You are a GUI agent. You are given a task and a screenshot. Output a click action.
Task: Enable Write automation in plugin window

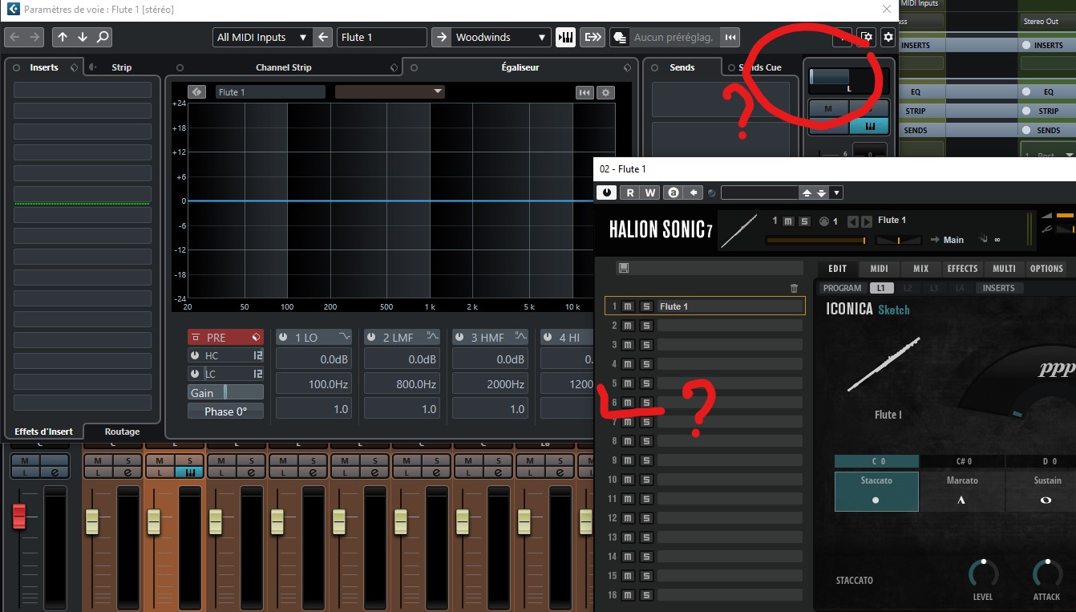coord(650,193)
